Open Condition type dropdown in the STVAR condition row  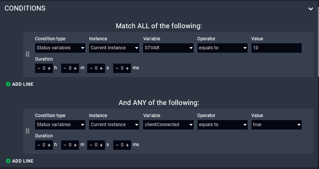60,48
